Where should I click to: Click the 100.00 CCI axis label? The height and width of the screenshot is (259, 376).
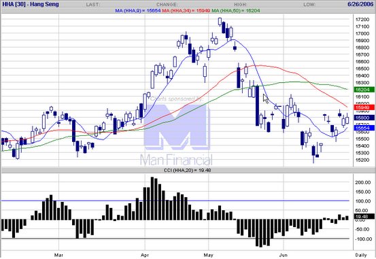363,201
